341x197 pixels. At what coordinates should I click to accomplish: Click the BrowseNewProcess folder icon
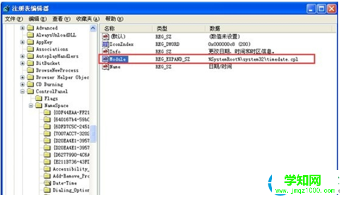pyautogui.click(x=30, y=70)
